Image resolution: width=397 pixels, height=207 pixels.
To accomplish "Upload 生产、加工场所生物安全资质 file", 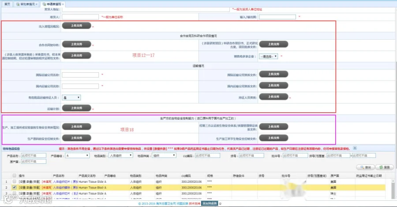I will tap(76, 127).
